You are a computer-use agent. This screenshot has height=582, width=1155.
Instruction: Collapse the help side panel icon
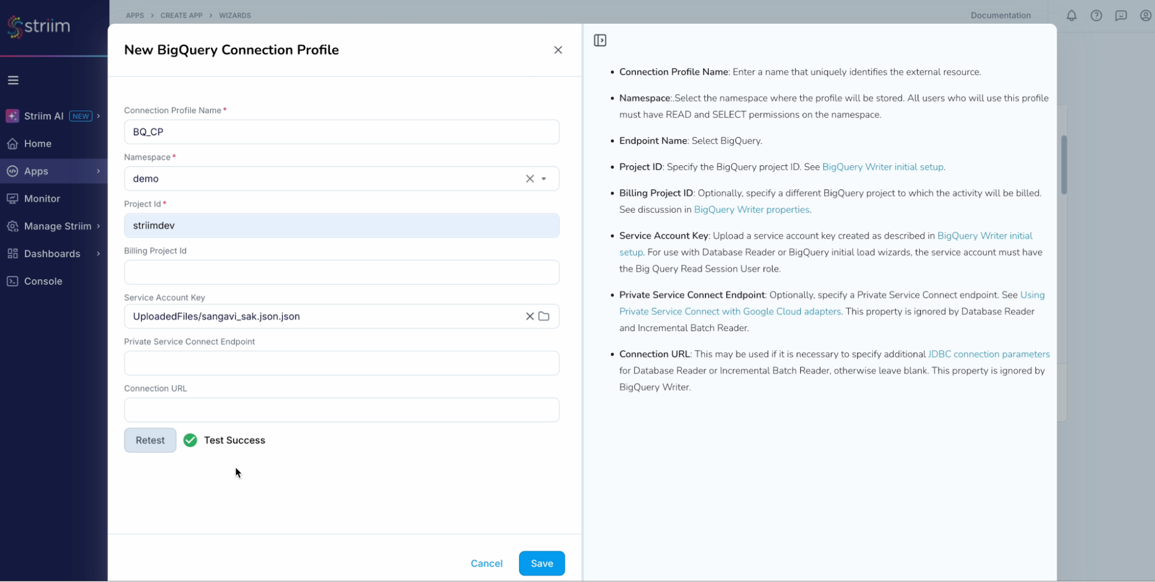point(600,40)
